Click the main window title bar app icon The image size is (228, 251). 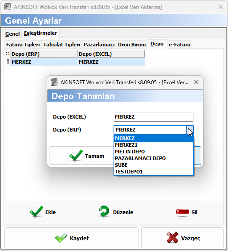coord(8,7)
